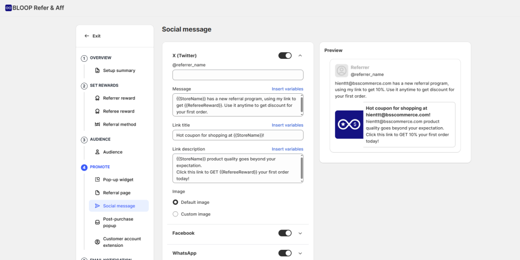This screenshot has height=260, width=520.
Task: Click the Audience person icon
Action: (97, 152)
